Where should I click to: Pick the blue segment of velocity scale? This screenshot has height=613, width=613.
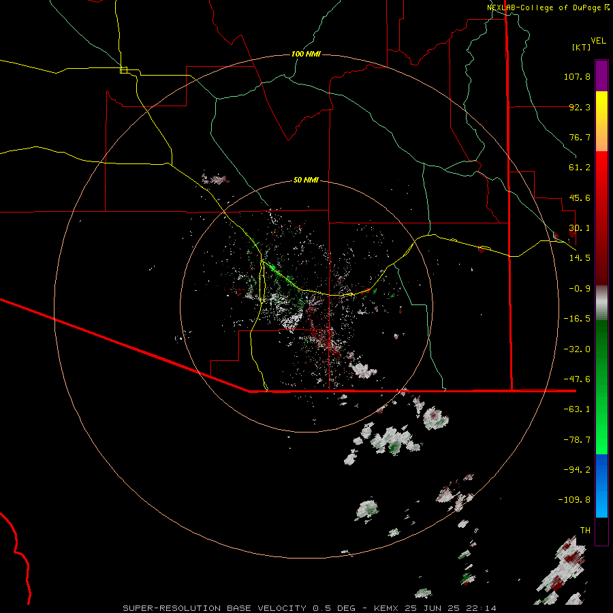pyautogui.click(x=601, y=486)
